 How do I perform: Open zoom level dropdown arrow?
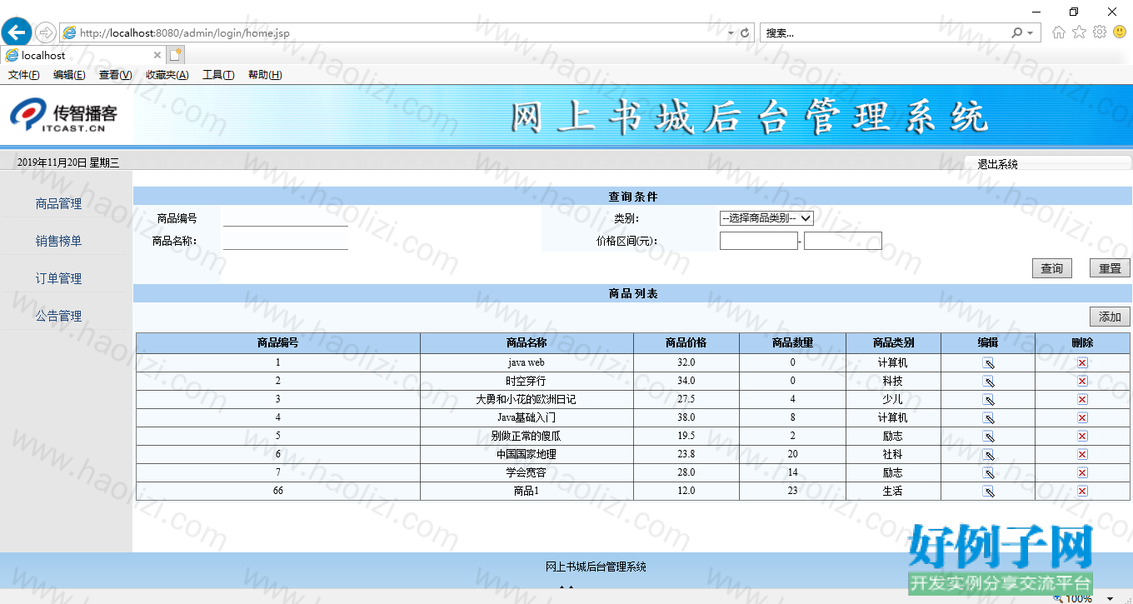coord(1110,598)
